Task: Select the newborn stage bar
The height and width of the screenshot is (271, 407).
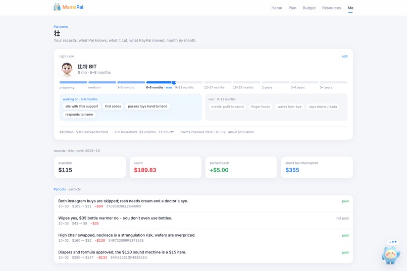Action: (102, 82)
